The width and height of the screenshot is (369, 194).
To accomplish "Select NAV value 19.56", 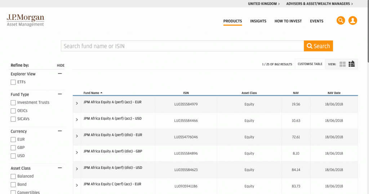I will point(296,104).
